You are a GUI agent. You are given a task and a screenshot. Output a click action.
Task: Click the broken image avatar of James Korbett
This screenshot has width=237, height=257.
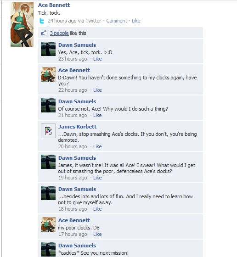pyautogui.click(x=48, y=131)
